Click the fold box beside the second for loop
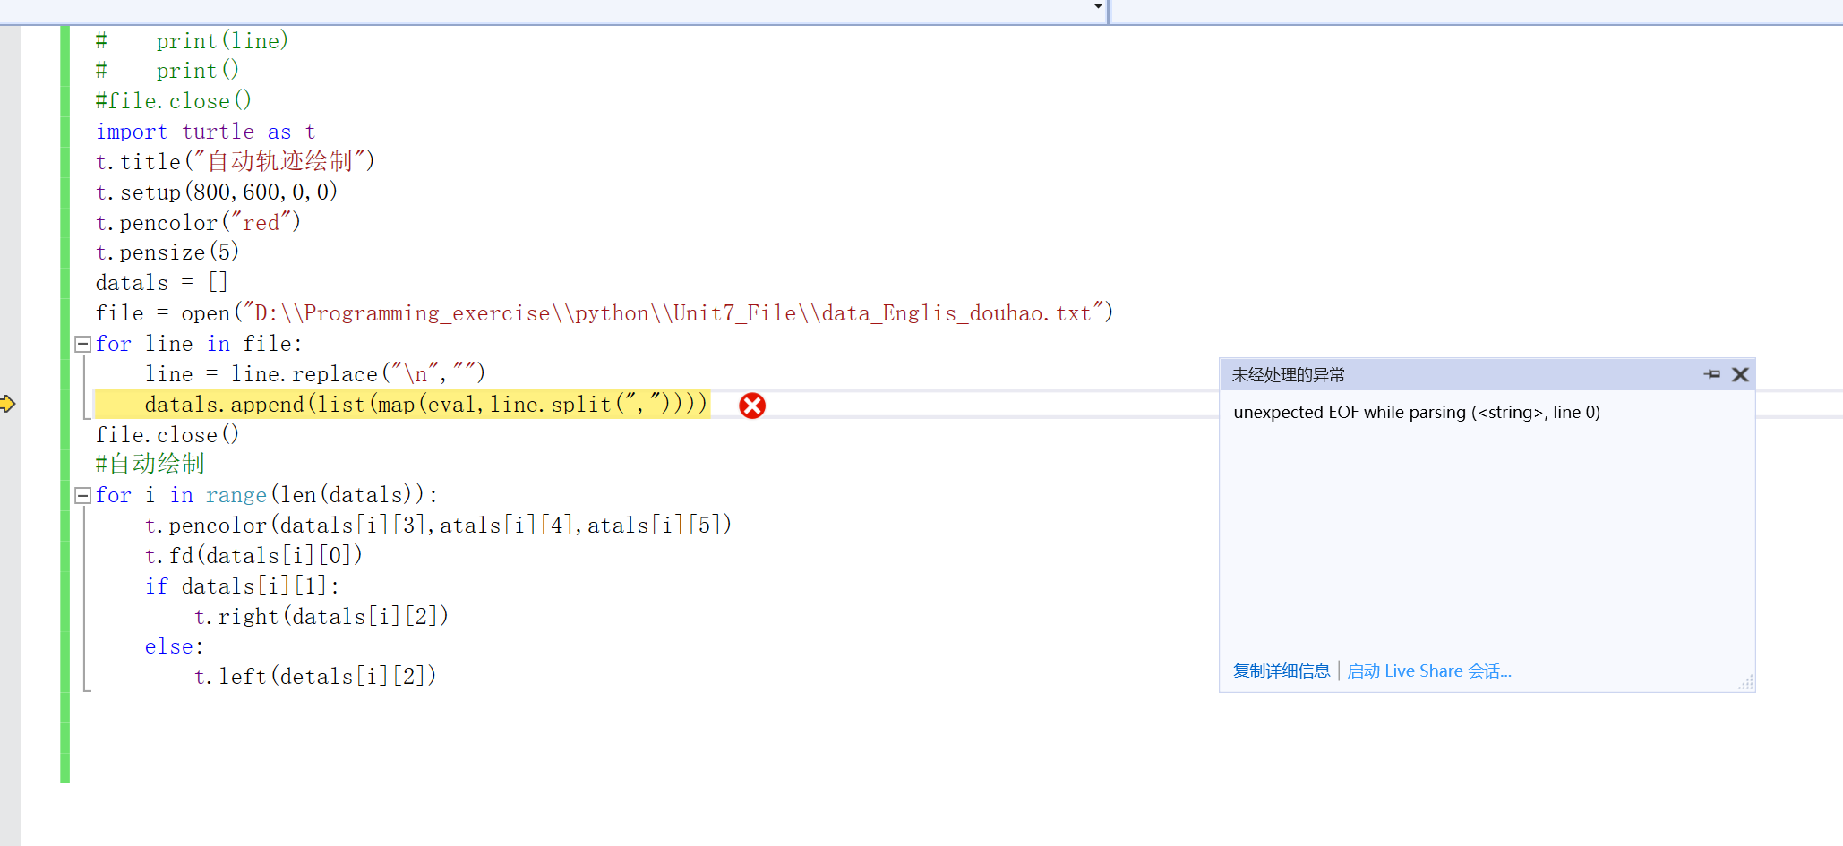This screenshot has height=846, width=1843. coord(81,494)
